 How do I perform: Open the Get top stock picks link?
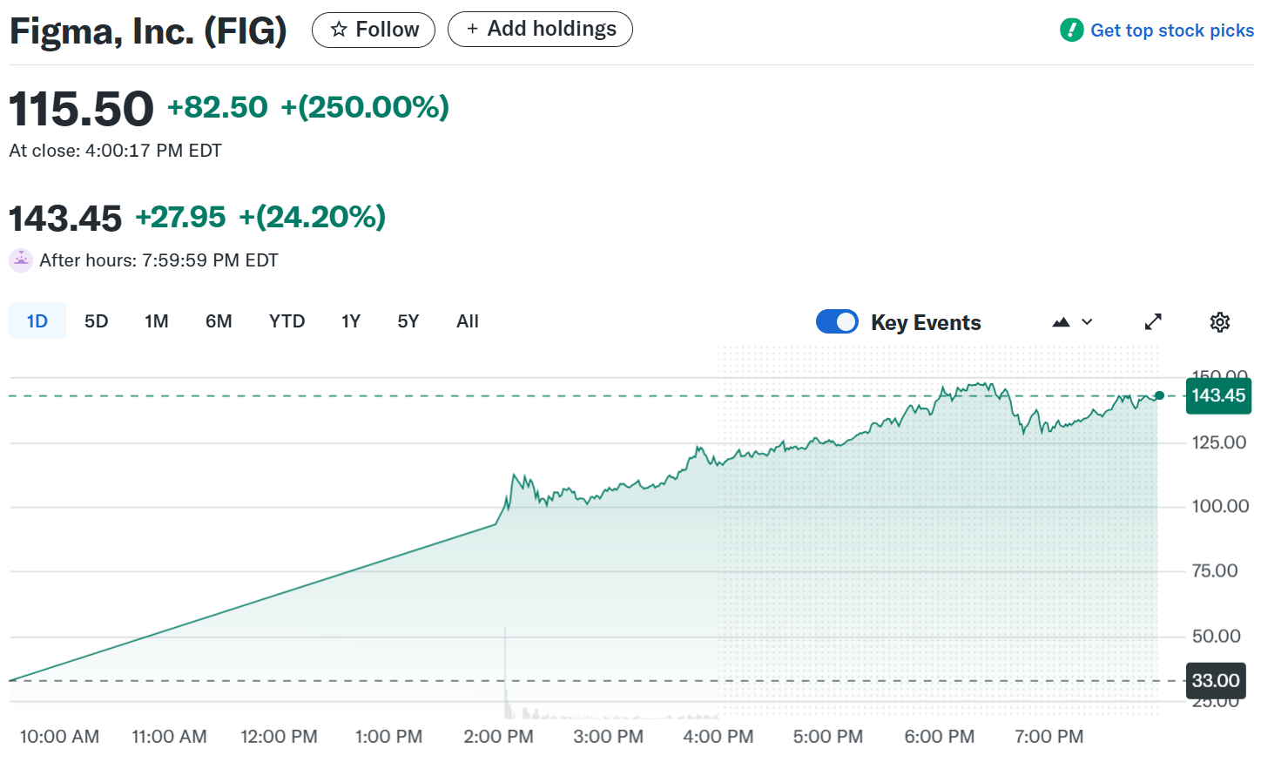coord(1172,30)
